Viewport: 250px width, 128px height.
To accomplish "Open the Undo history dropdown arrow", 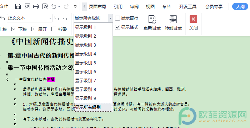I will [59, 7].
